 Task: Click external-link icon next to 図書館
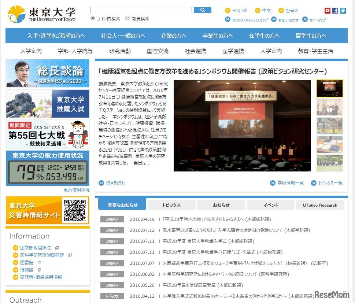coord(39,262)
